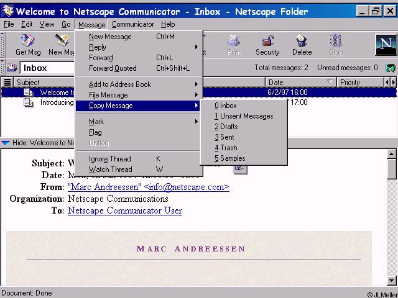The width and height of the screenshot is (398, 298).
Task: Click the folder icon beside Inbox field
Action: tap(11, 68)
